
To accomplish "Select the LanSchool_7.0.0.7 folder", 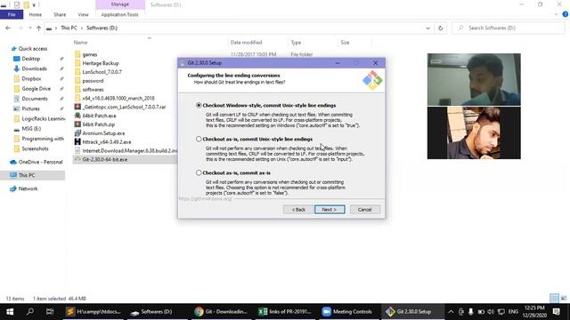I will click(x=102, y=72).
